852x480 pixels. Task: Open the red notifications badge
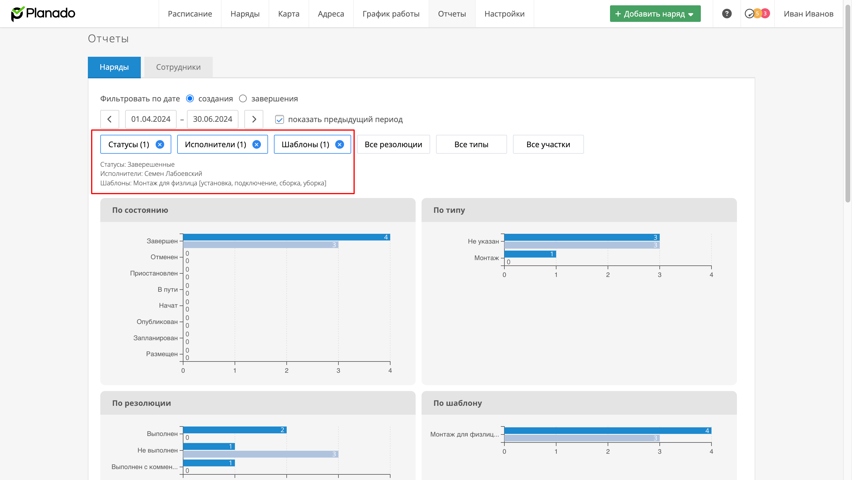765,14
